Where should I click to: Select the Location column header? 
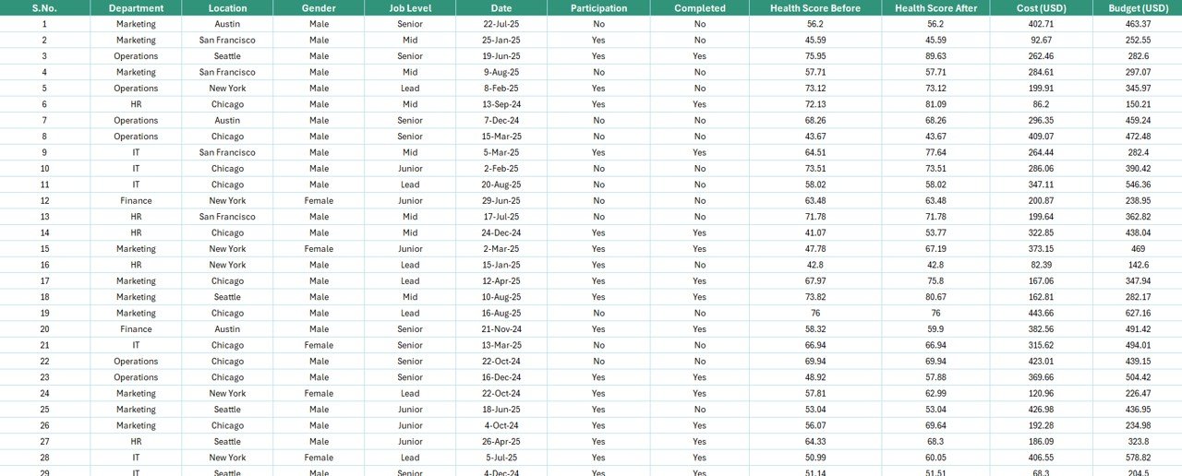(x=227, y=8)
